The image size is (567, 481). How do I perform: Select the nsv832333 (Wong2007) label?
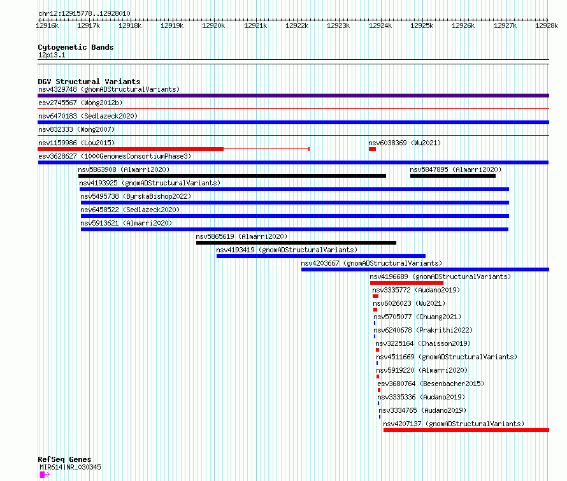pyautogui.click(x=76, y=129)
